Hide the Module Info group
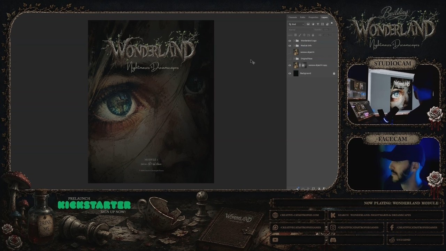The image size is (446, 251). [290, 46]
